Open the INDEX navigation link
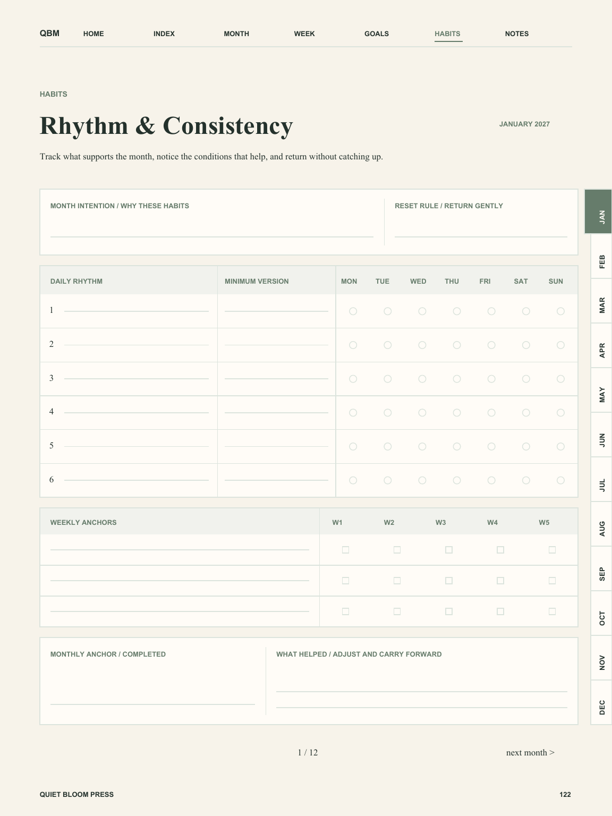This screenshot has height=816, width=612. tap(164, 33)
